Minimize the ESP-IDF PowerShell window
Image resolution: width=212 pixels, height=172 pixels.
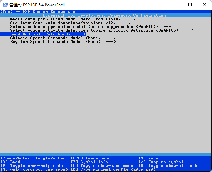tap(176, 5)
